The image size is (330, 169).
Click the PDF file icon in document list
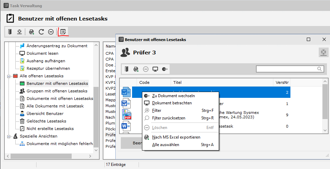(x=127, y=115)
